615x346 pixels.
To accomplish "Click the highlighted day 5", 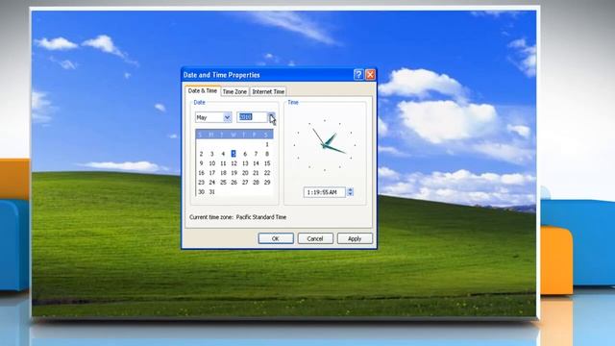I will click(x=234, y=154).
